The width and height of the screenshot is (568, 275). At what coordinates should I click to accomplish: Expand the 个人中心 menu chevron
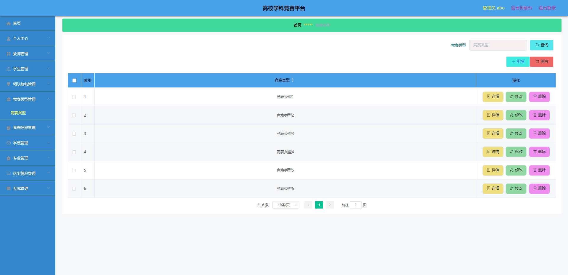pyautogui.click(x=49, y=38)
